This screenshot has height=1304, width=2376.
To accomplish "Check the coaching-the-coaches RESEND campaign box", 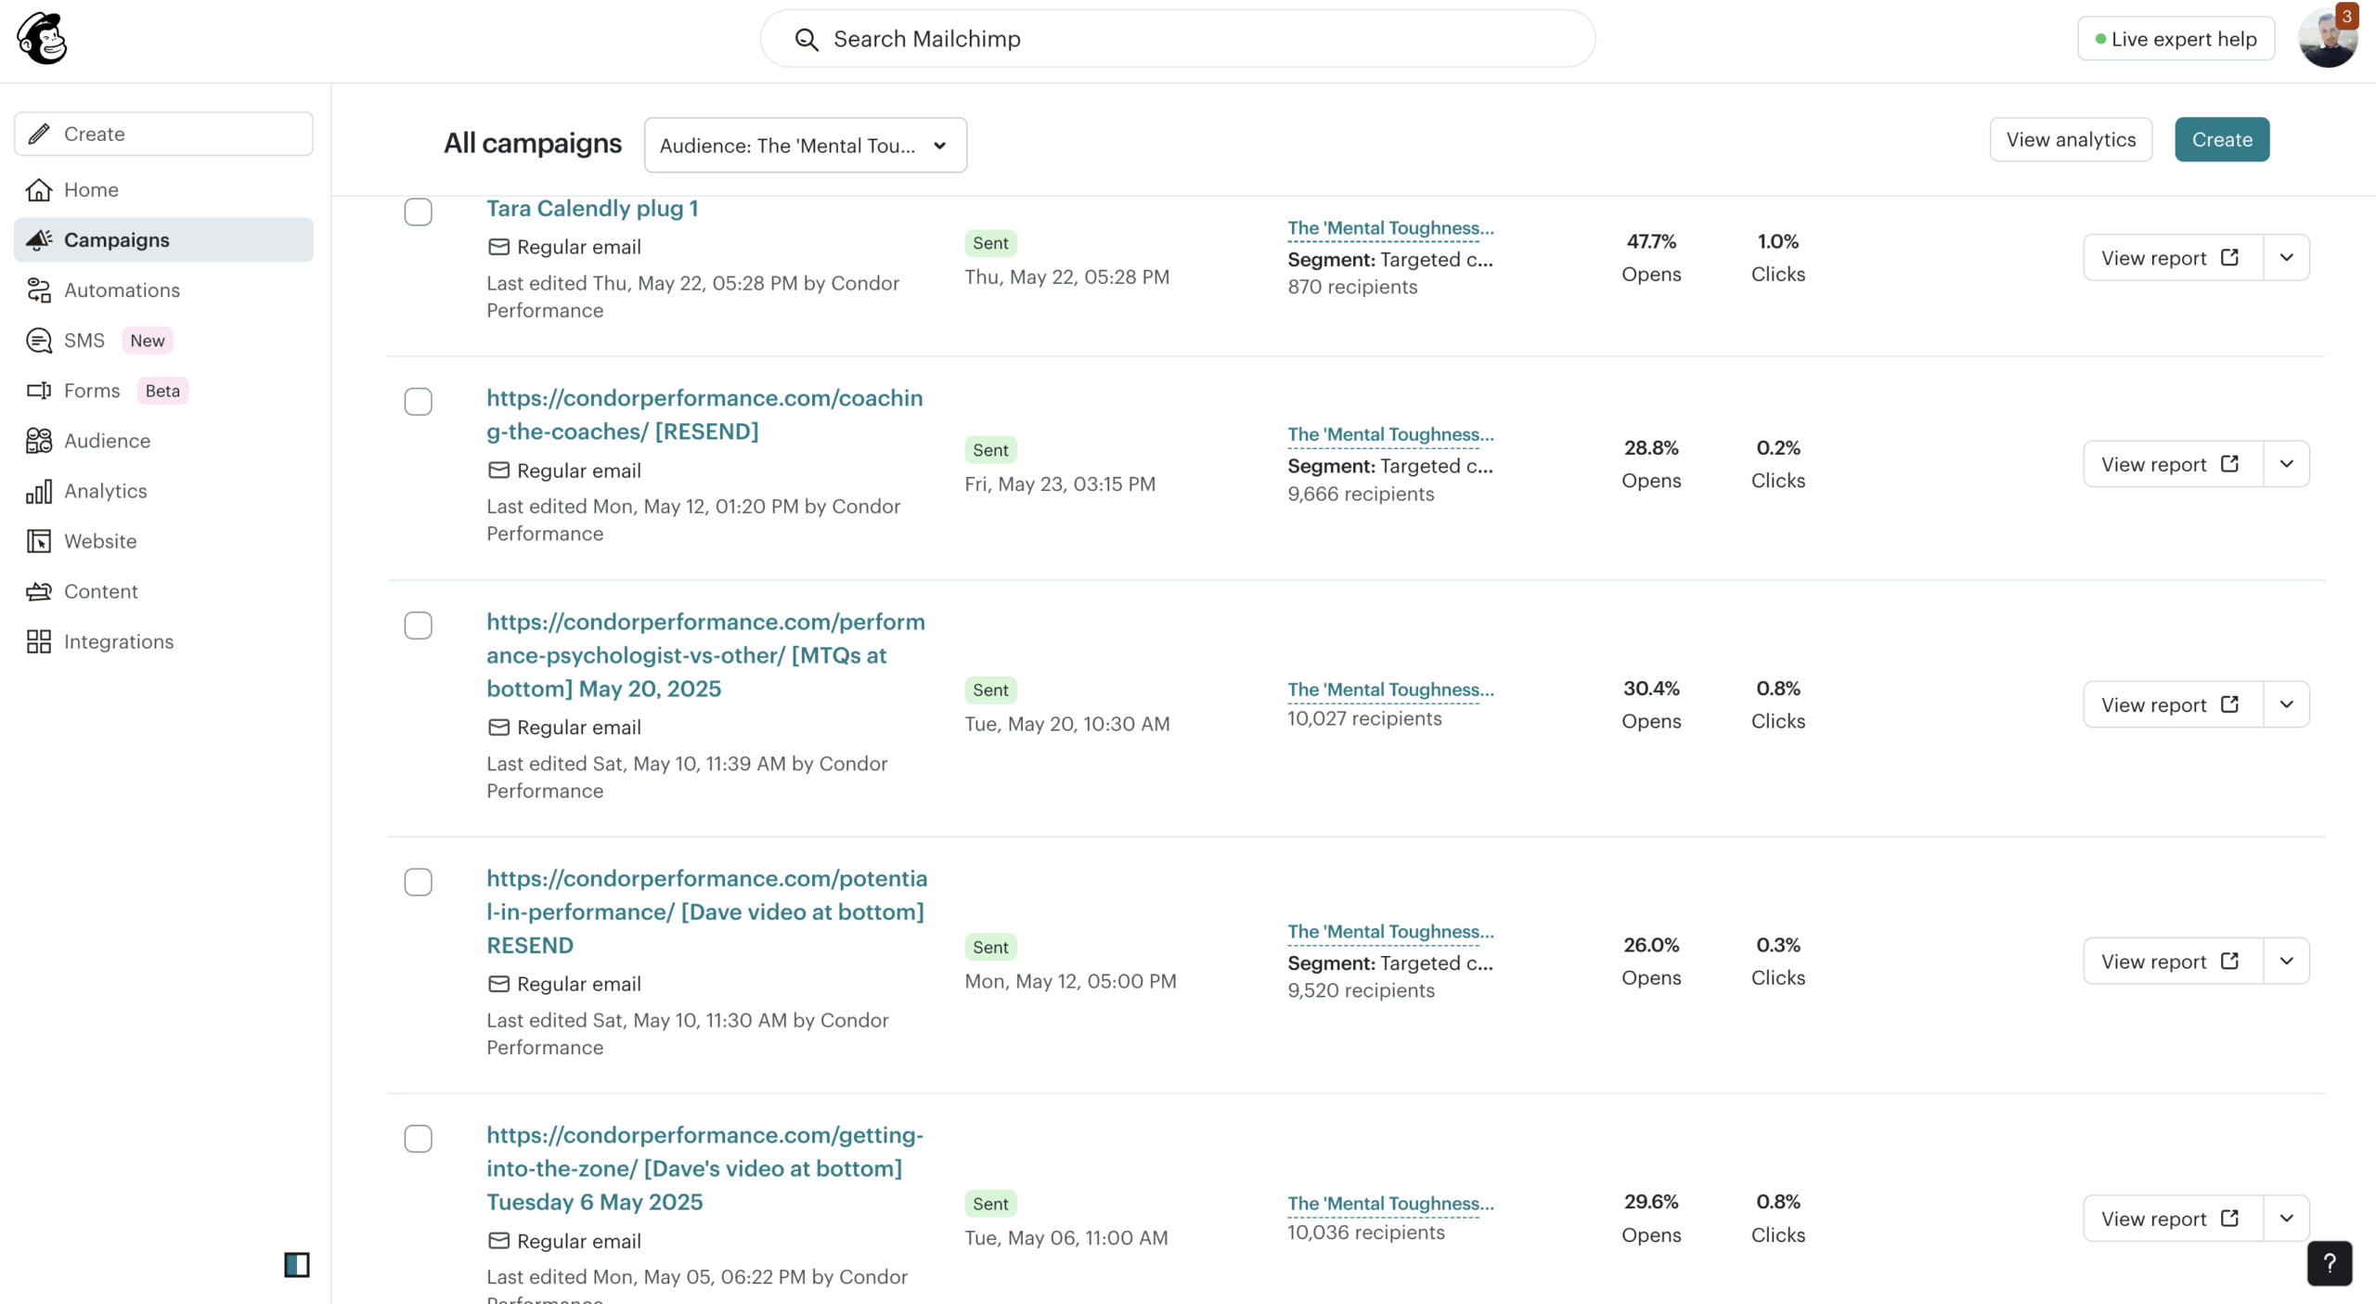I will coord(418,402).
